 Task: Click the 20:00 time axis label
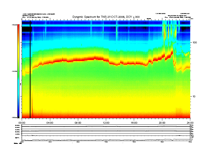[x=162, y=123]
